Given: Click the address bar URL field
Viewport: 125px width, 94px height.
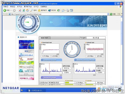Looking at the screenshot, I should (58, 14).
